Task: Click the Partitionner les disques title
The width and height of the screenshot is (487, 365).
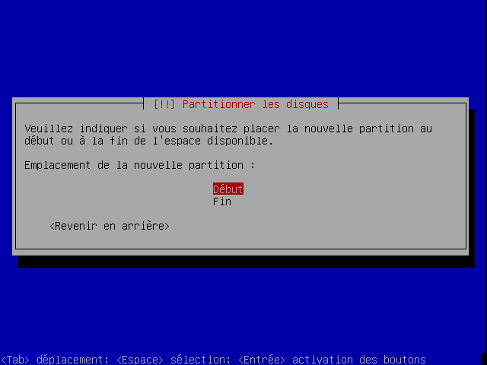Action: (256, 104)
